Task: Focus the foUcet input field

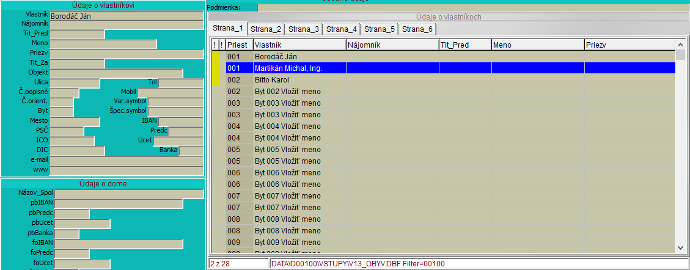Action: click(83, 263)
